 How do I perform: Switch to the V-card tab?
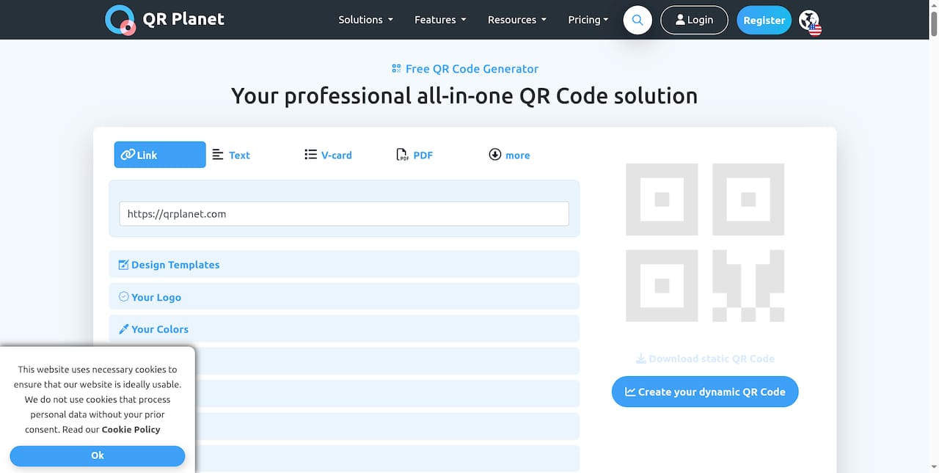pos(328,155)
